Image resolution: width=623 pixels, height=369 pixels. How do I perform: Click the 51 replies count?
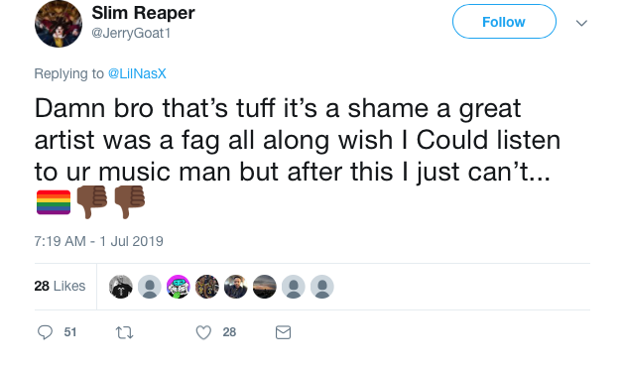(70, 332)
